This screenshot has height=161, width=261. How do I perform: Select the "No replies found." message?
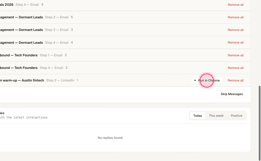110,138
